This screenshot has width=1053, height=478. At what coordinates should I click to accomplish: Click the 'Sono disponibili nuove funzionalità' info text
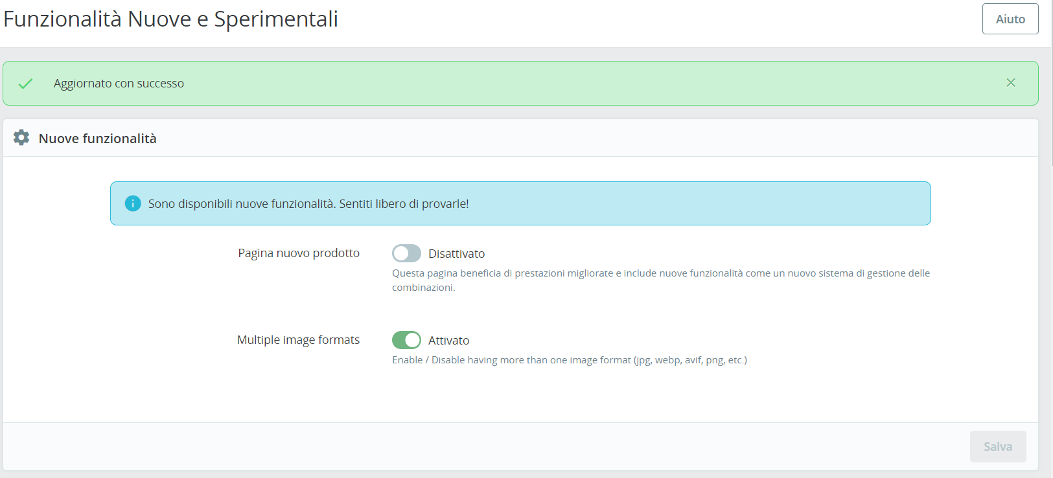tap(308, 204)
